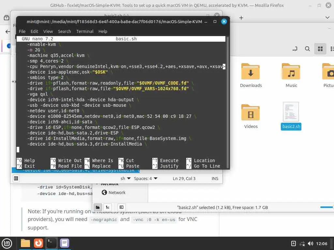Show tree view in file manager sidebar
The image size is (334, 250).
[108, 207]
